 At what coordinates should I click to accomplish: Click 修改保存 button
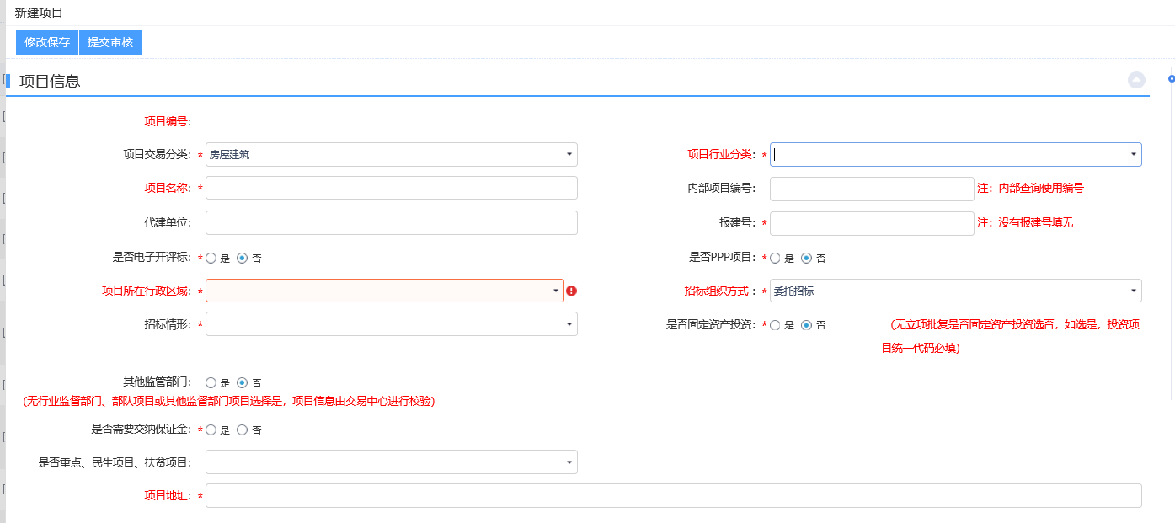pos(47,42)
